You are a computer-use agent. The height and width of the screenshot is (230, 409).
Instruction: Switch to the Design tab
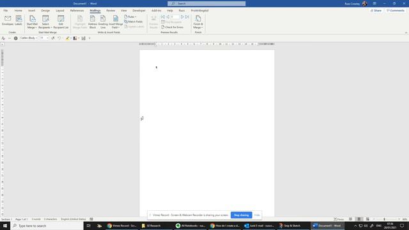point(45,10)
